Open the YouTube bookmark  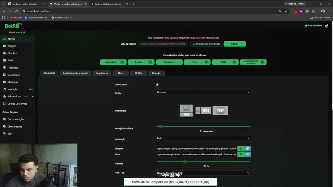tap(16, 18)
